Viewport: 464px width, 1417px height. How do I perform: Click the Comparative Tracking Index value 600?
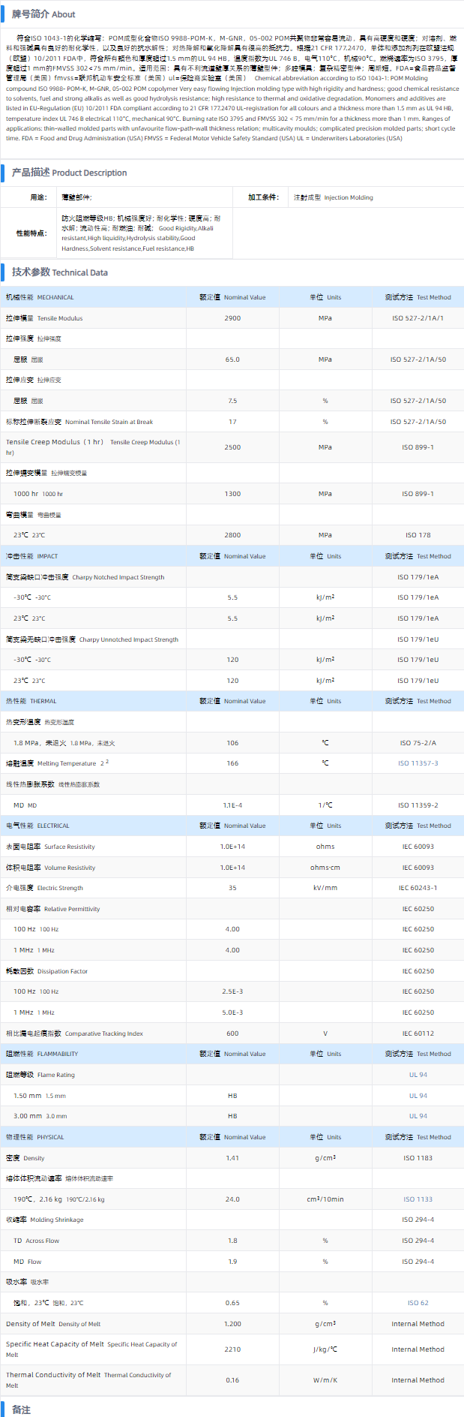pyautogui.click(x=232, y=1033)
